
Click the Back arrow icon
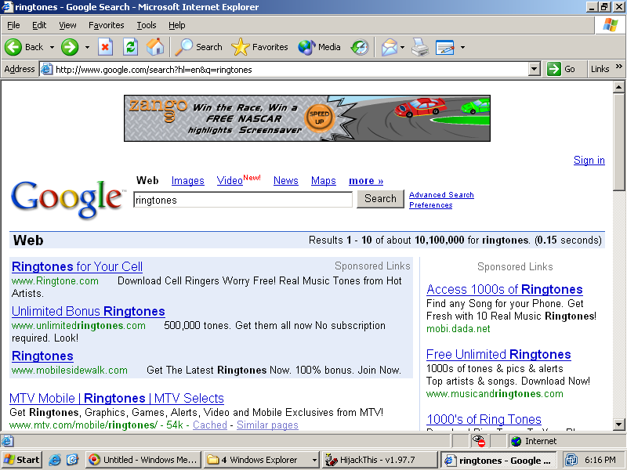point(13,47)
